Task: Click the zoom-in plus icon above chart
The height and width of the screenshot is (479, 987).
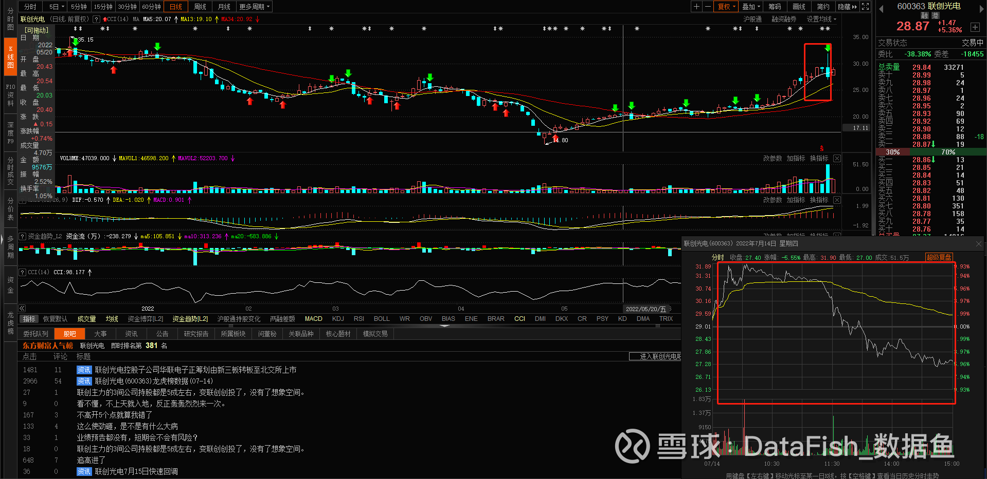Action: [x=696, y=7]
